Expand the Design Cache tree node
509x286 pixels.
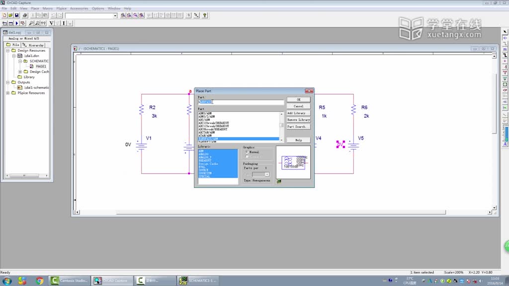pos(20,71)
